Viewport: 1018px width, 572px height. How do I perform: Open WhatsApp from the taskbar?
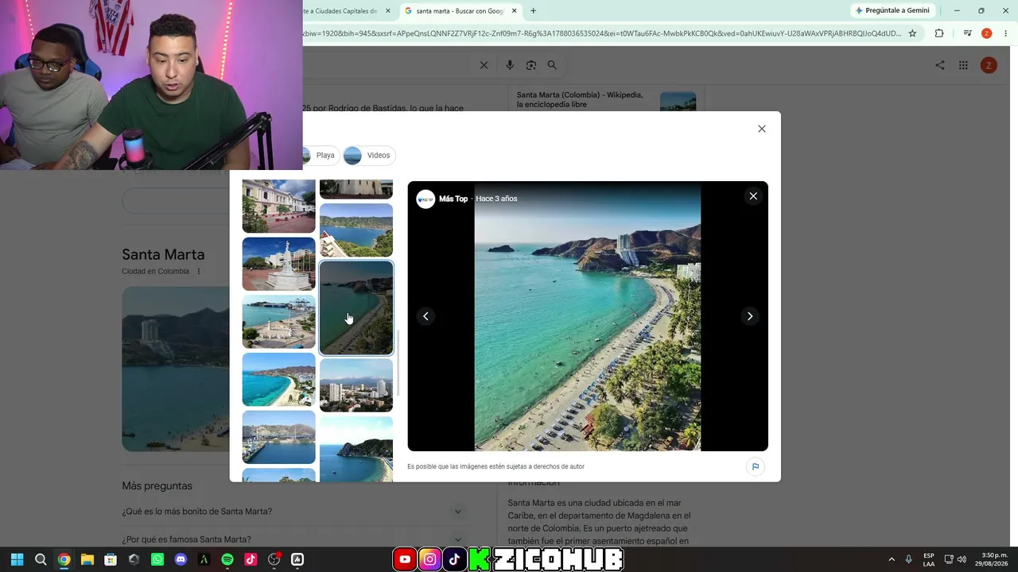[157, 559]
